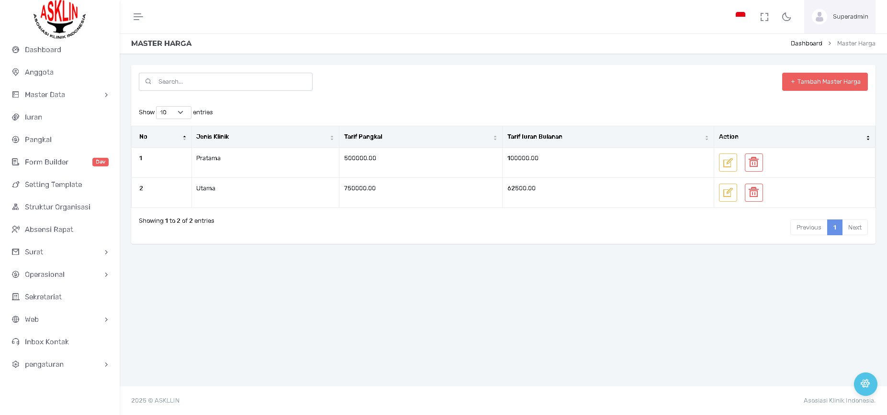Image resolution: width=887 pixels, height=415 pixels.
Task: Open the Anggota menu item
Action: (x=39, y=72)
